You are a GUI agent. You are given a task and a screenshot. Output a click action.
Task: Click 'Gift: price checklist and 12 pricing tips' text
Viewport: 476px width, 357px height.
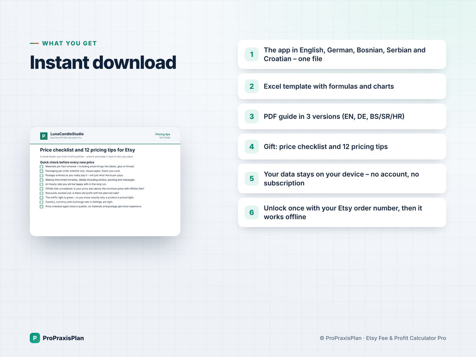[x=326, y=146]
